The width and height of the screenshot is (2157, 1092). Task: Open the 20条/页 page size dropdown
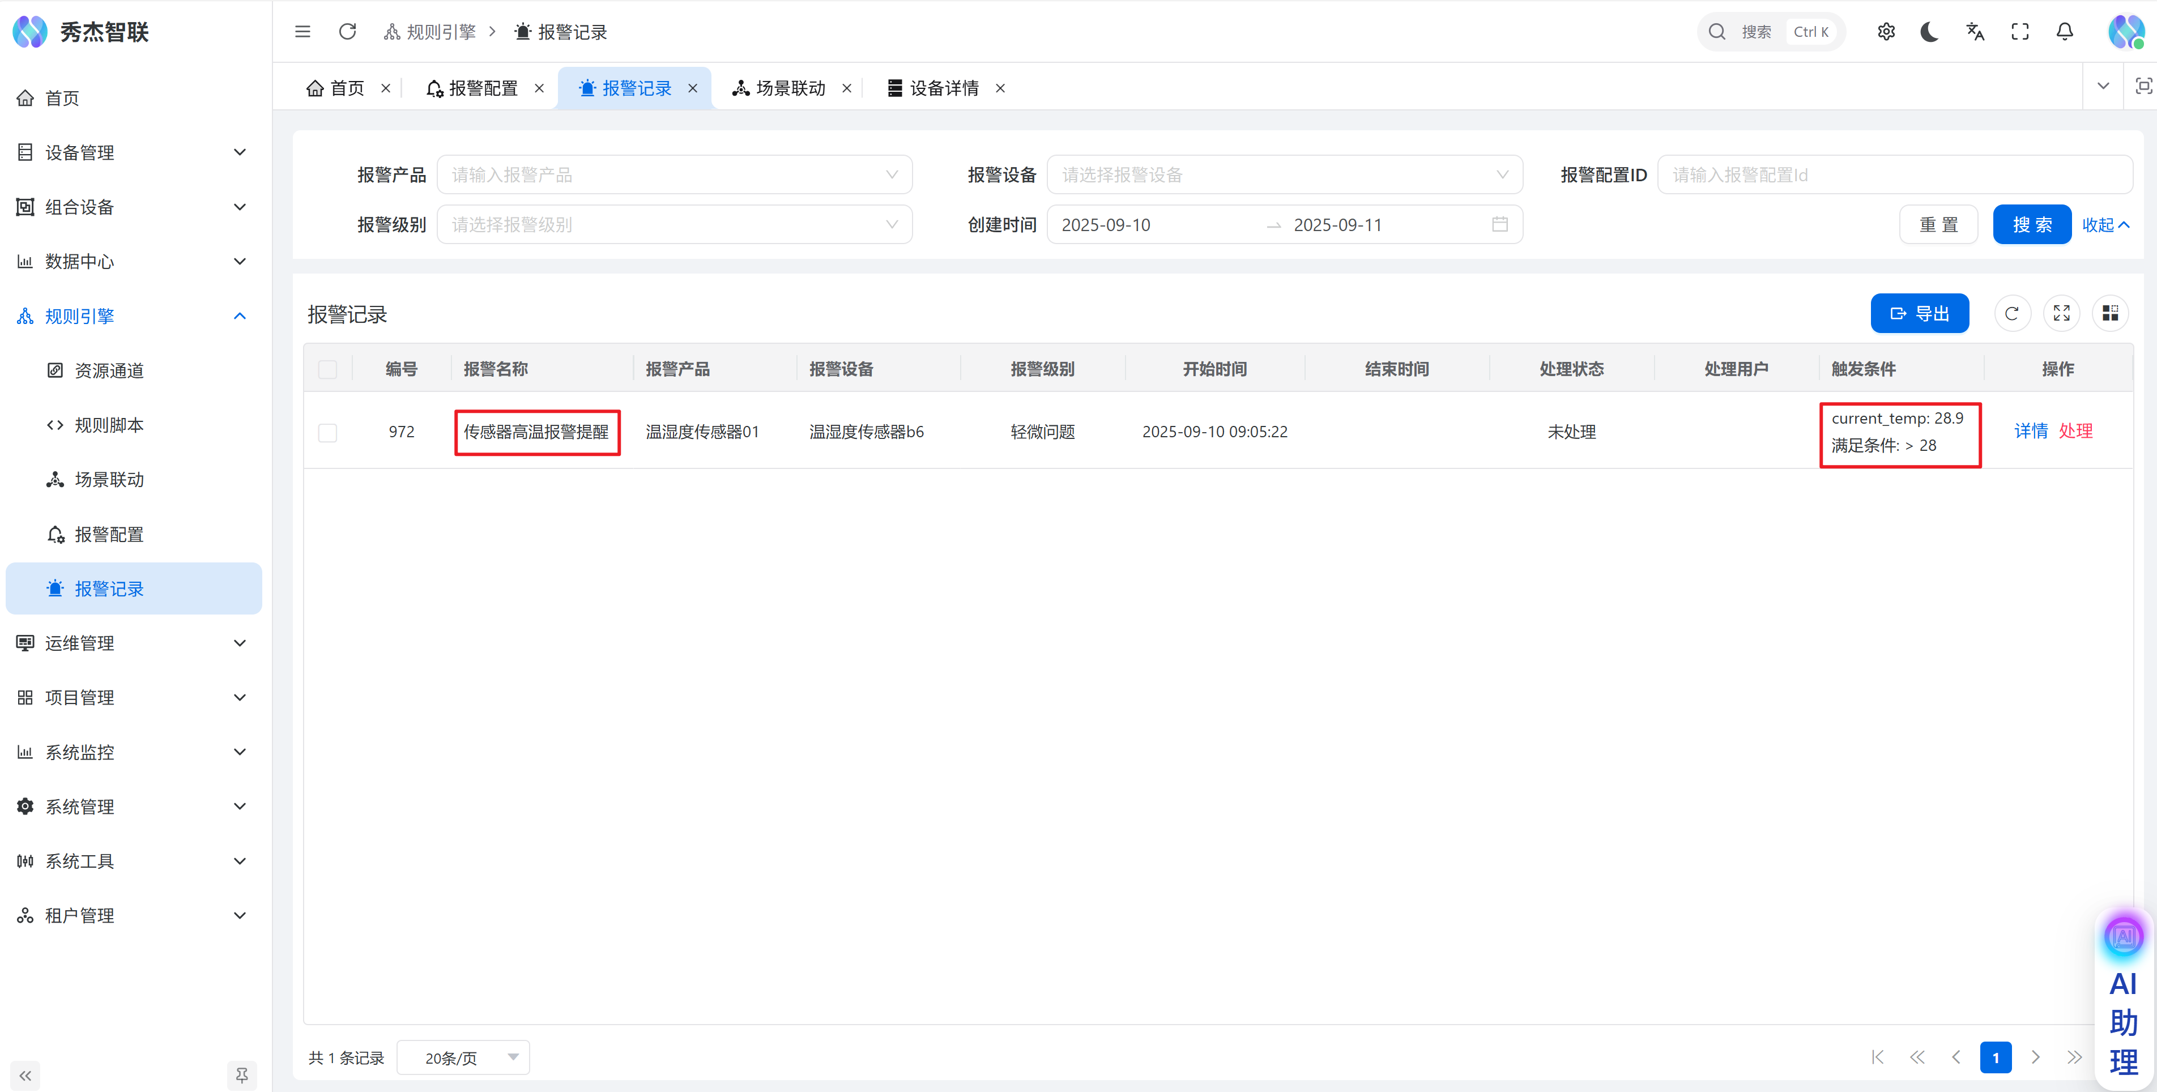pyautogui.click(x=463, y=1057)
